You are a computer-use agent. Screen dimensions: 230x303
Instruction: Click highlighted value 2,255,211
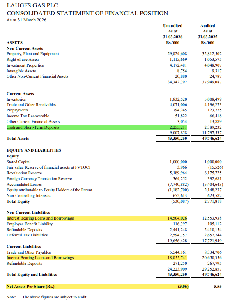click(178, 127)
